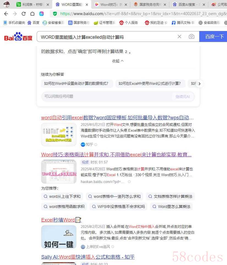The height and width of the screenshot is (265, 227).
Task: Open result Sally AI:Word里快速插入公式和表格
Action: pyautogui.click(x=88, y=257)
